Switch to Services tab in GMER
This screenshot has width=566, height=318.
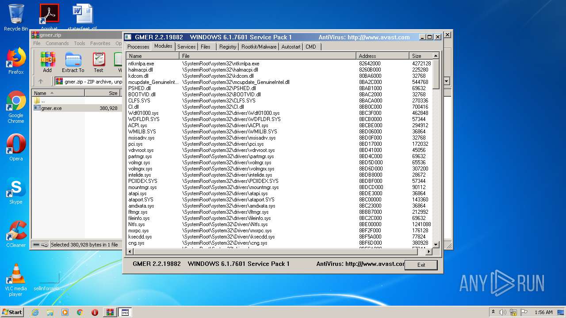(x=187, y=46)
